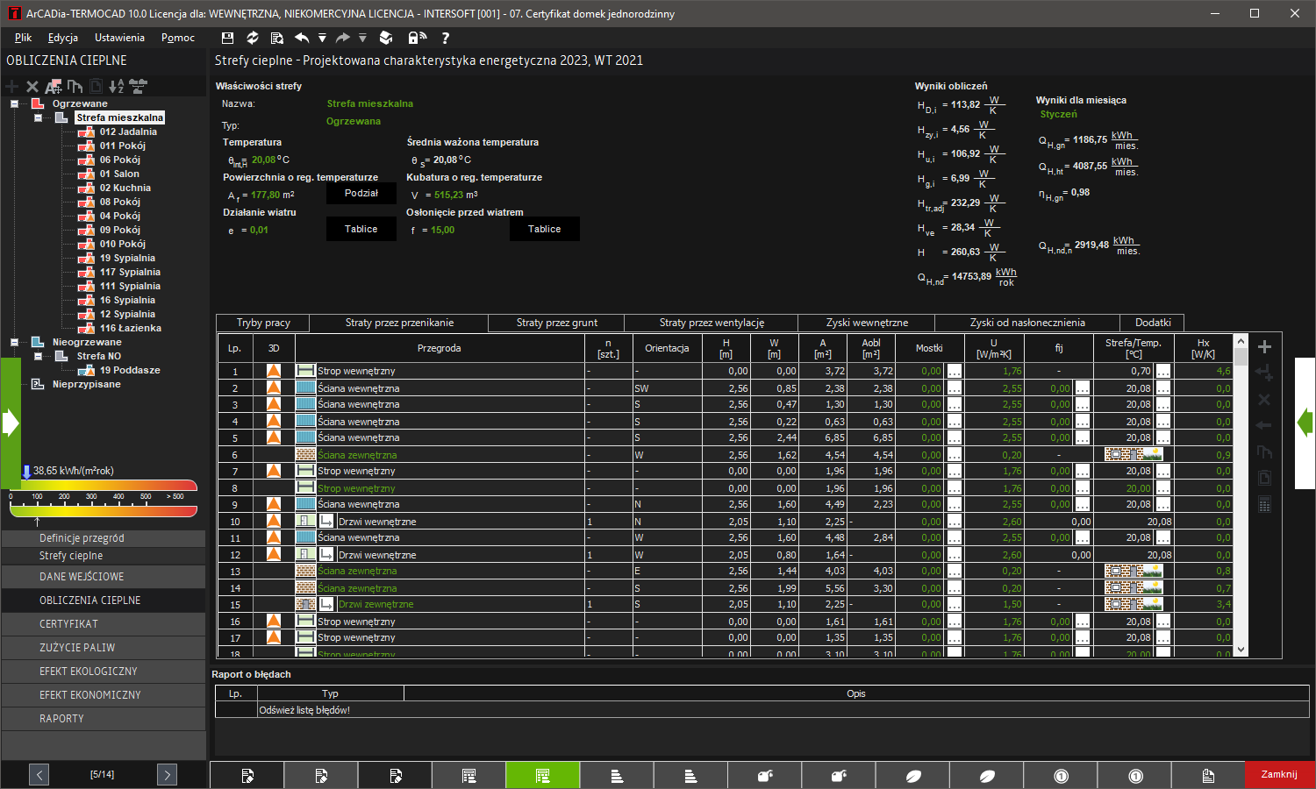Click the delete X icon above the tree
Viewport: 1316px width, 789px height.
pyautogui.click(x=32, y=86)
